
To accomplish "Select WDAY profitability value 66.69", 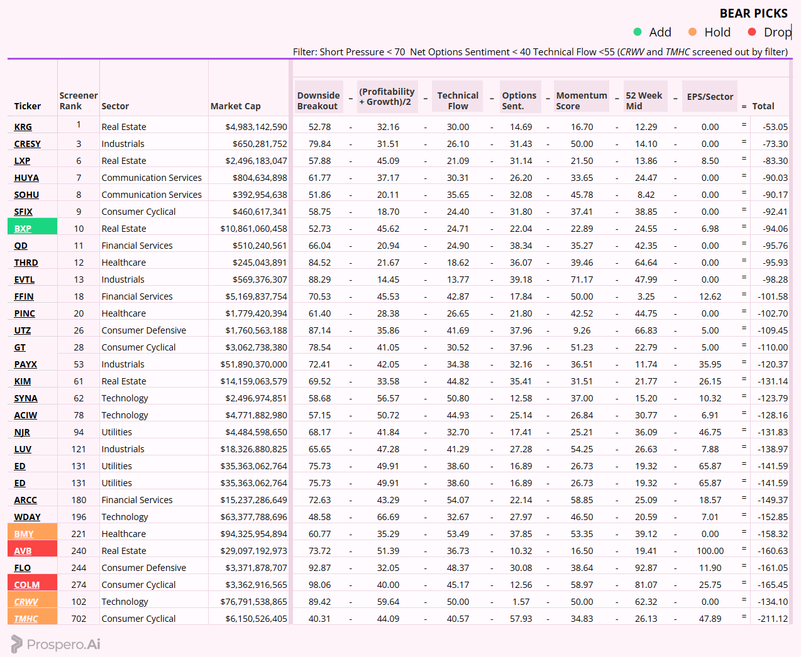I will pyautogui.click(x=388, y=517).
